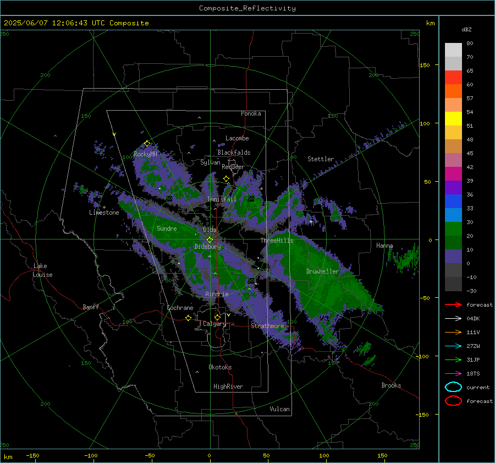495x463 pixels.
Task: Click the white cross marker east of ThreeHills
Action: (311, 221)
